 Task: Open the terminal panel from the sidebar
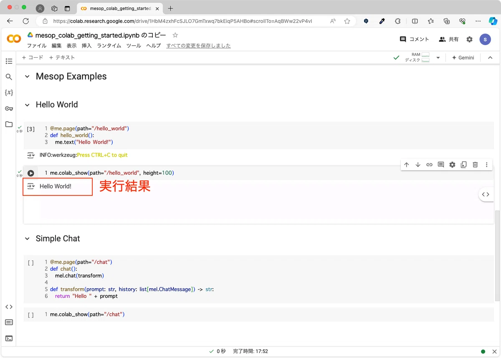[9, 338]
